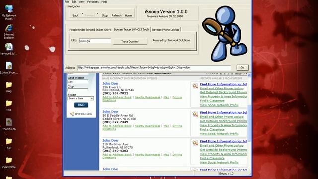Click magnifier icon beside 156 River Ln result
Image resolution: width=318 pixels, height=179 pixels.
pos(195,86)
